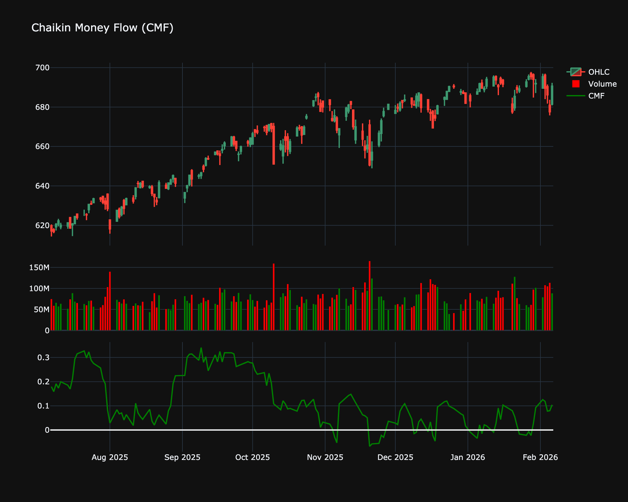Click green CMF legend line
This screenshot has height=502, width=628.
coord(576,96)
